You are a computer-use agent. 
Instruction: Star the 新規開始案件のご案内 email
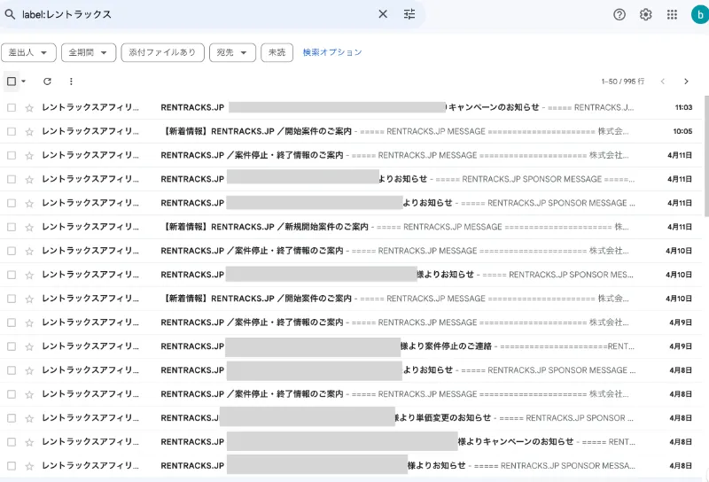(29, 227)
